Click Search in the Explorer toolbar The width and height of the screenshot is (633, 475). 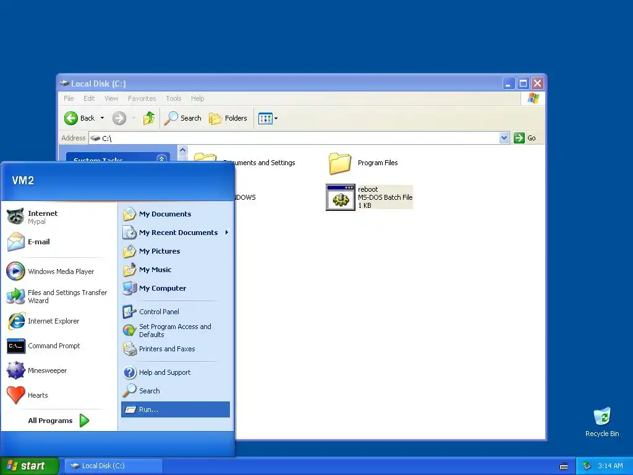click(182, 118)
